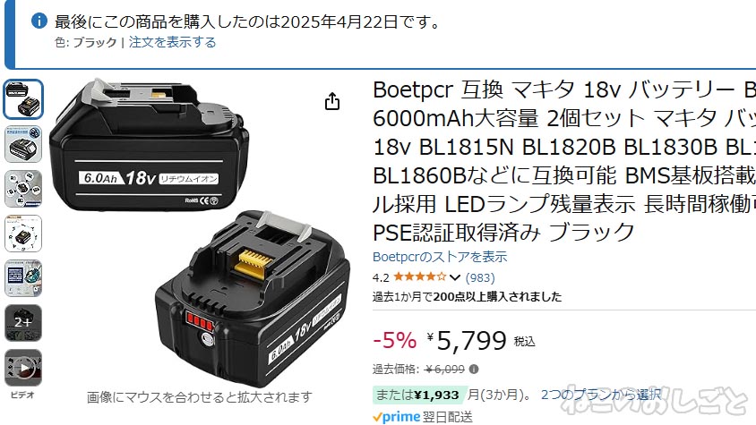The width and height of the screenshot is (756, 425).
Task: Click the share icon above the product image
Action: point(331,101)
